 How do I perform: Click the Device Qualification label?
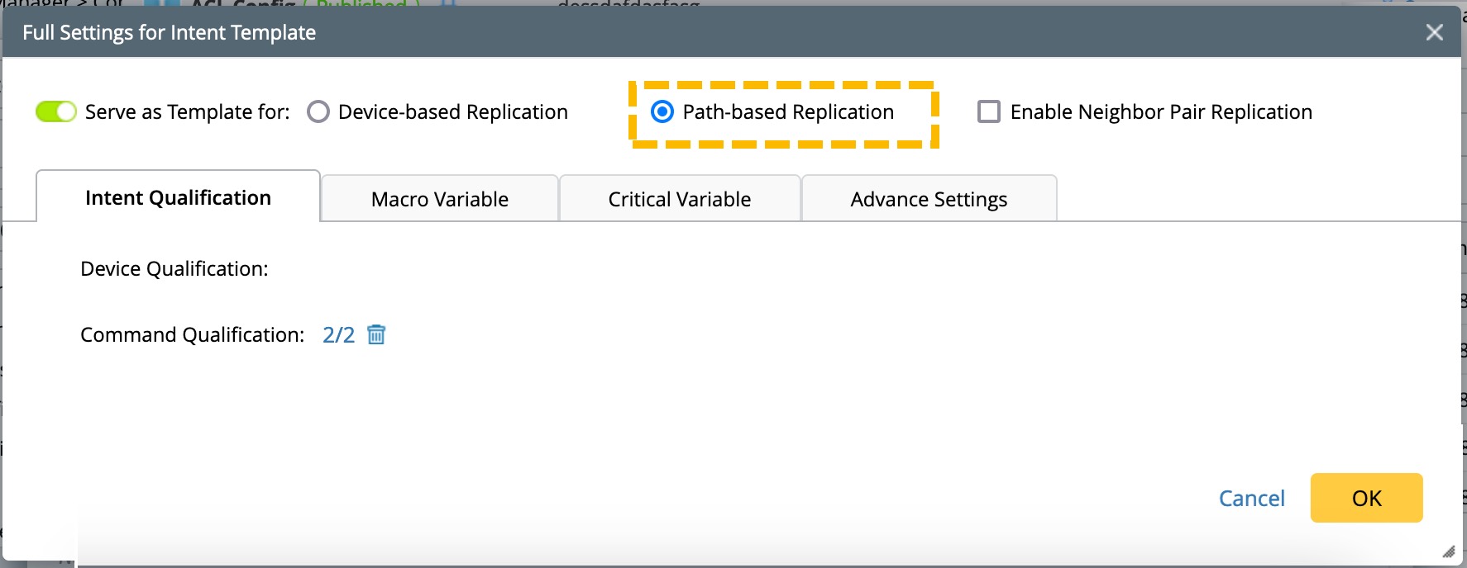174,268
